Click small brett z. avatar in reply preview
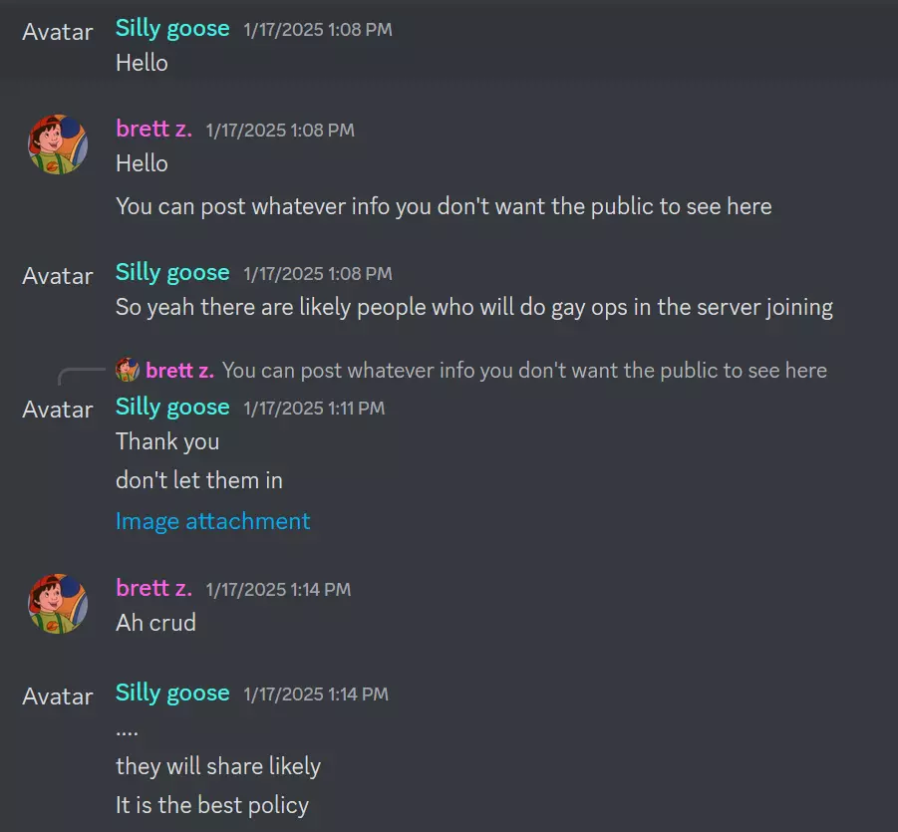Image resolution: width=898 pixels, height=832 pixels. point(128,370)
